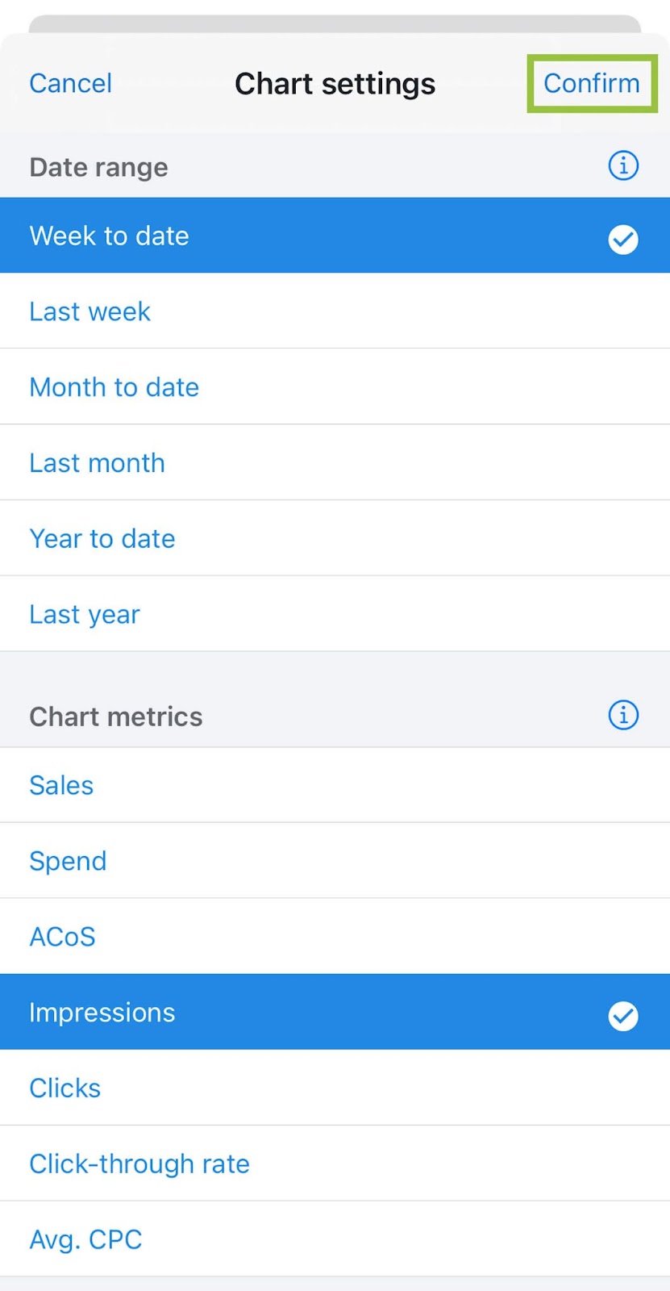The height and width of the screenshot is (1291, 670).
Task: Tap the Week to date checkmark icon
Action: coord(622,239)
